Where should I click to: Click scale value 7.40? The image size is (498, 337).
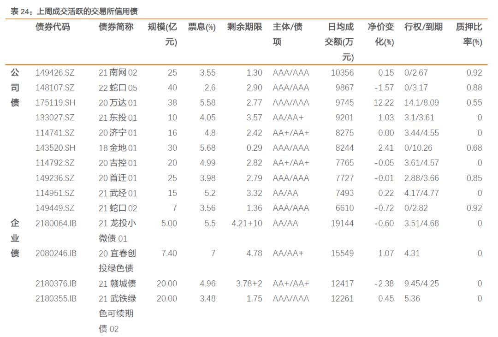(169, 253)
